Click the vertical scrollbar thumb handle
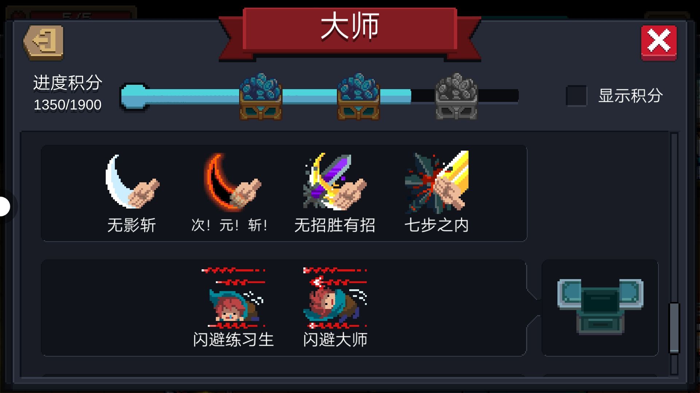 click(x=674, y=328)
